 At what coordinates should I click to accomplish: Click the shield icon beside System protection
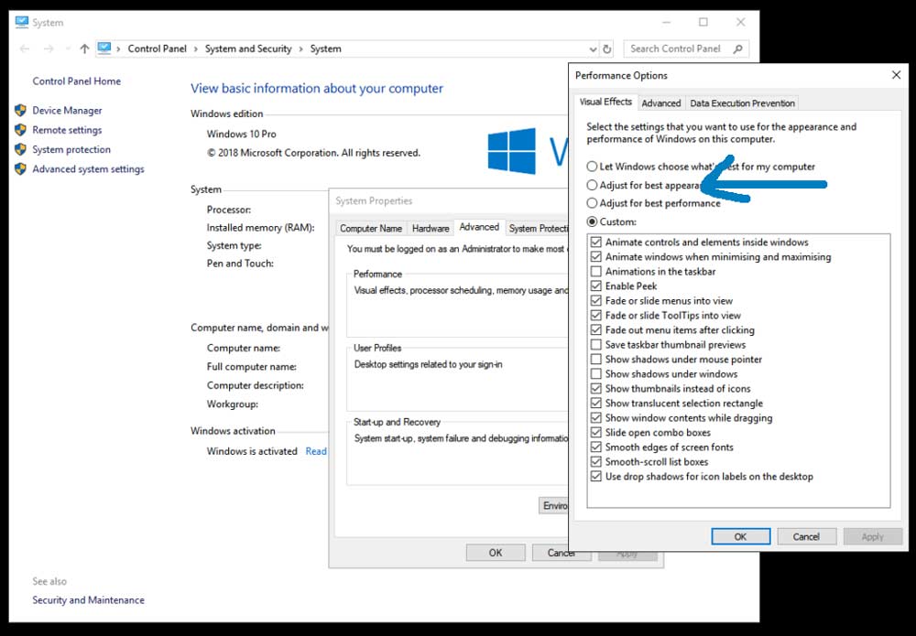(20, 149)
